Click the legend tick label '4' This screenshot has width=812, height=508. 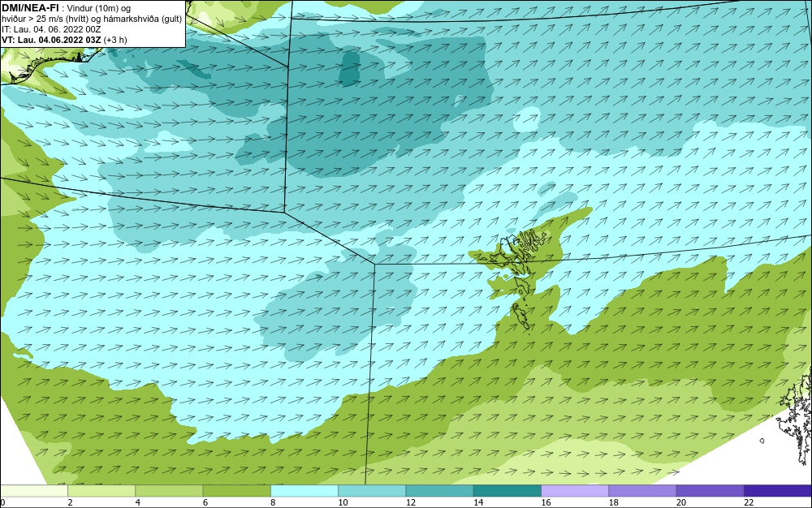click(138, 502)
